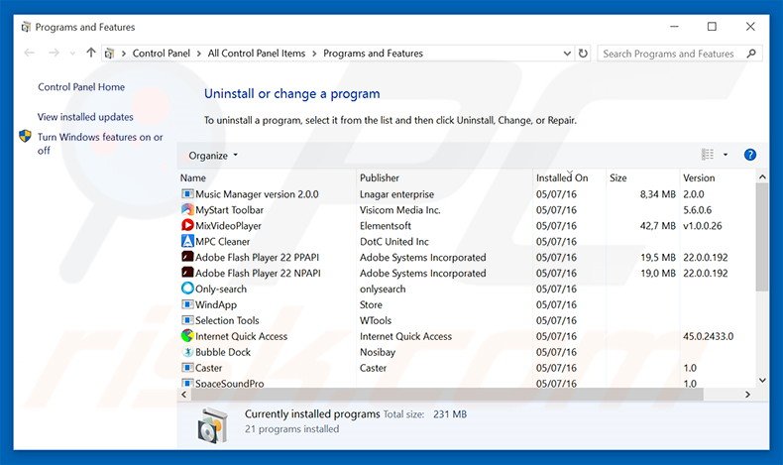Click the Nosibay publisher cell
Screen dimensions: 783x465
tap(378, 352)
